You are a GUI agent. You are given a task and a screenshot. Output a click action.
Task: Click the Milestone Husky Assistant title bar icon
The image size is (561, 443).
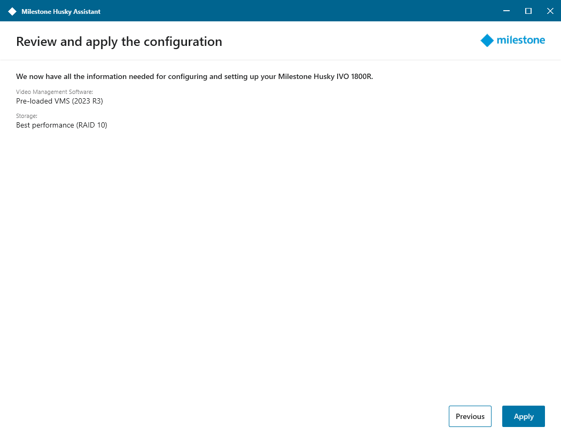click(12, 11)
